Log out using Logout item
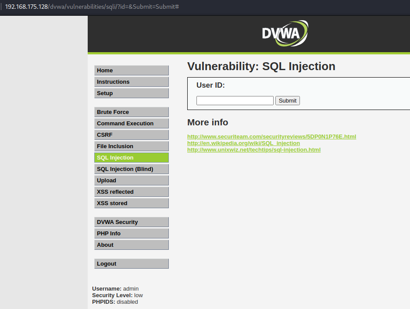Image resolution: width=410 pixels, height=309 pixels. click(x=132, y=264)
